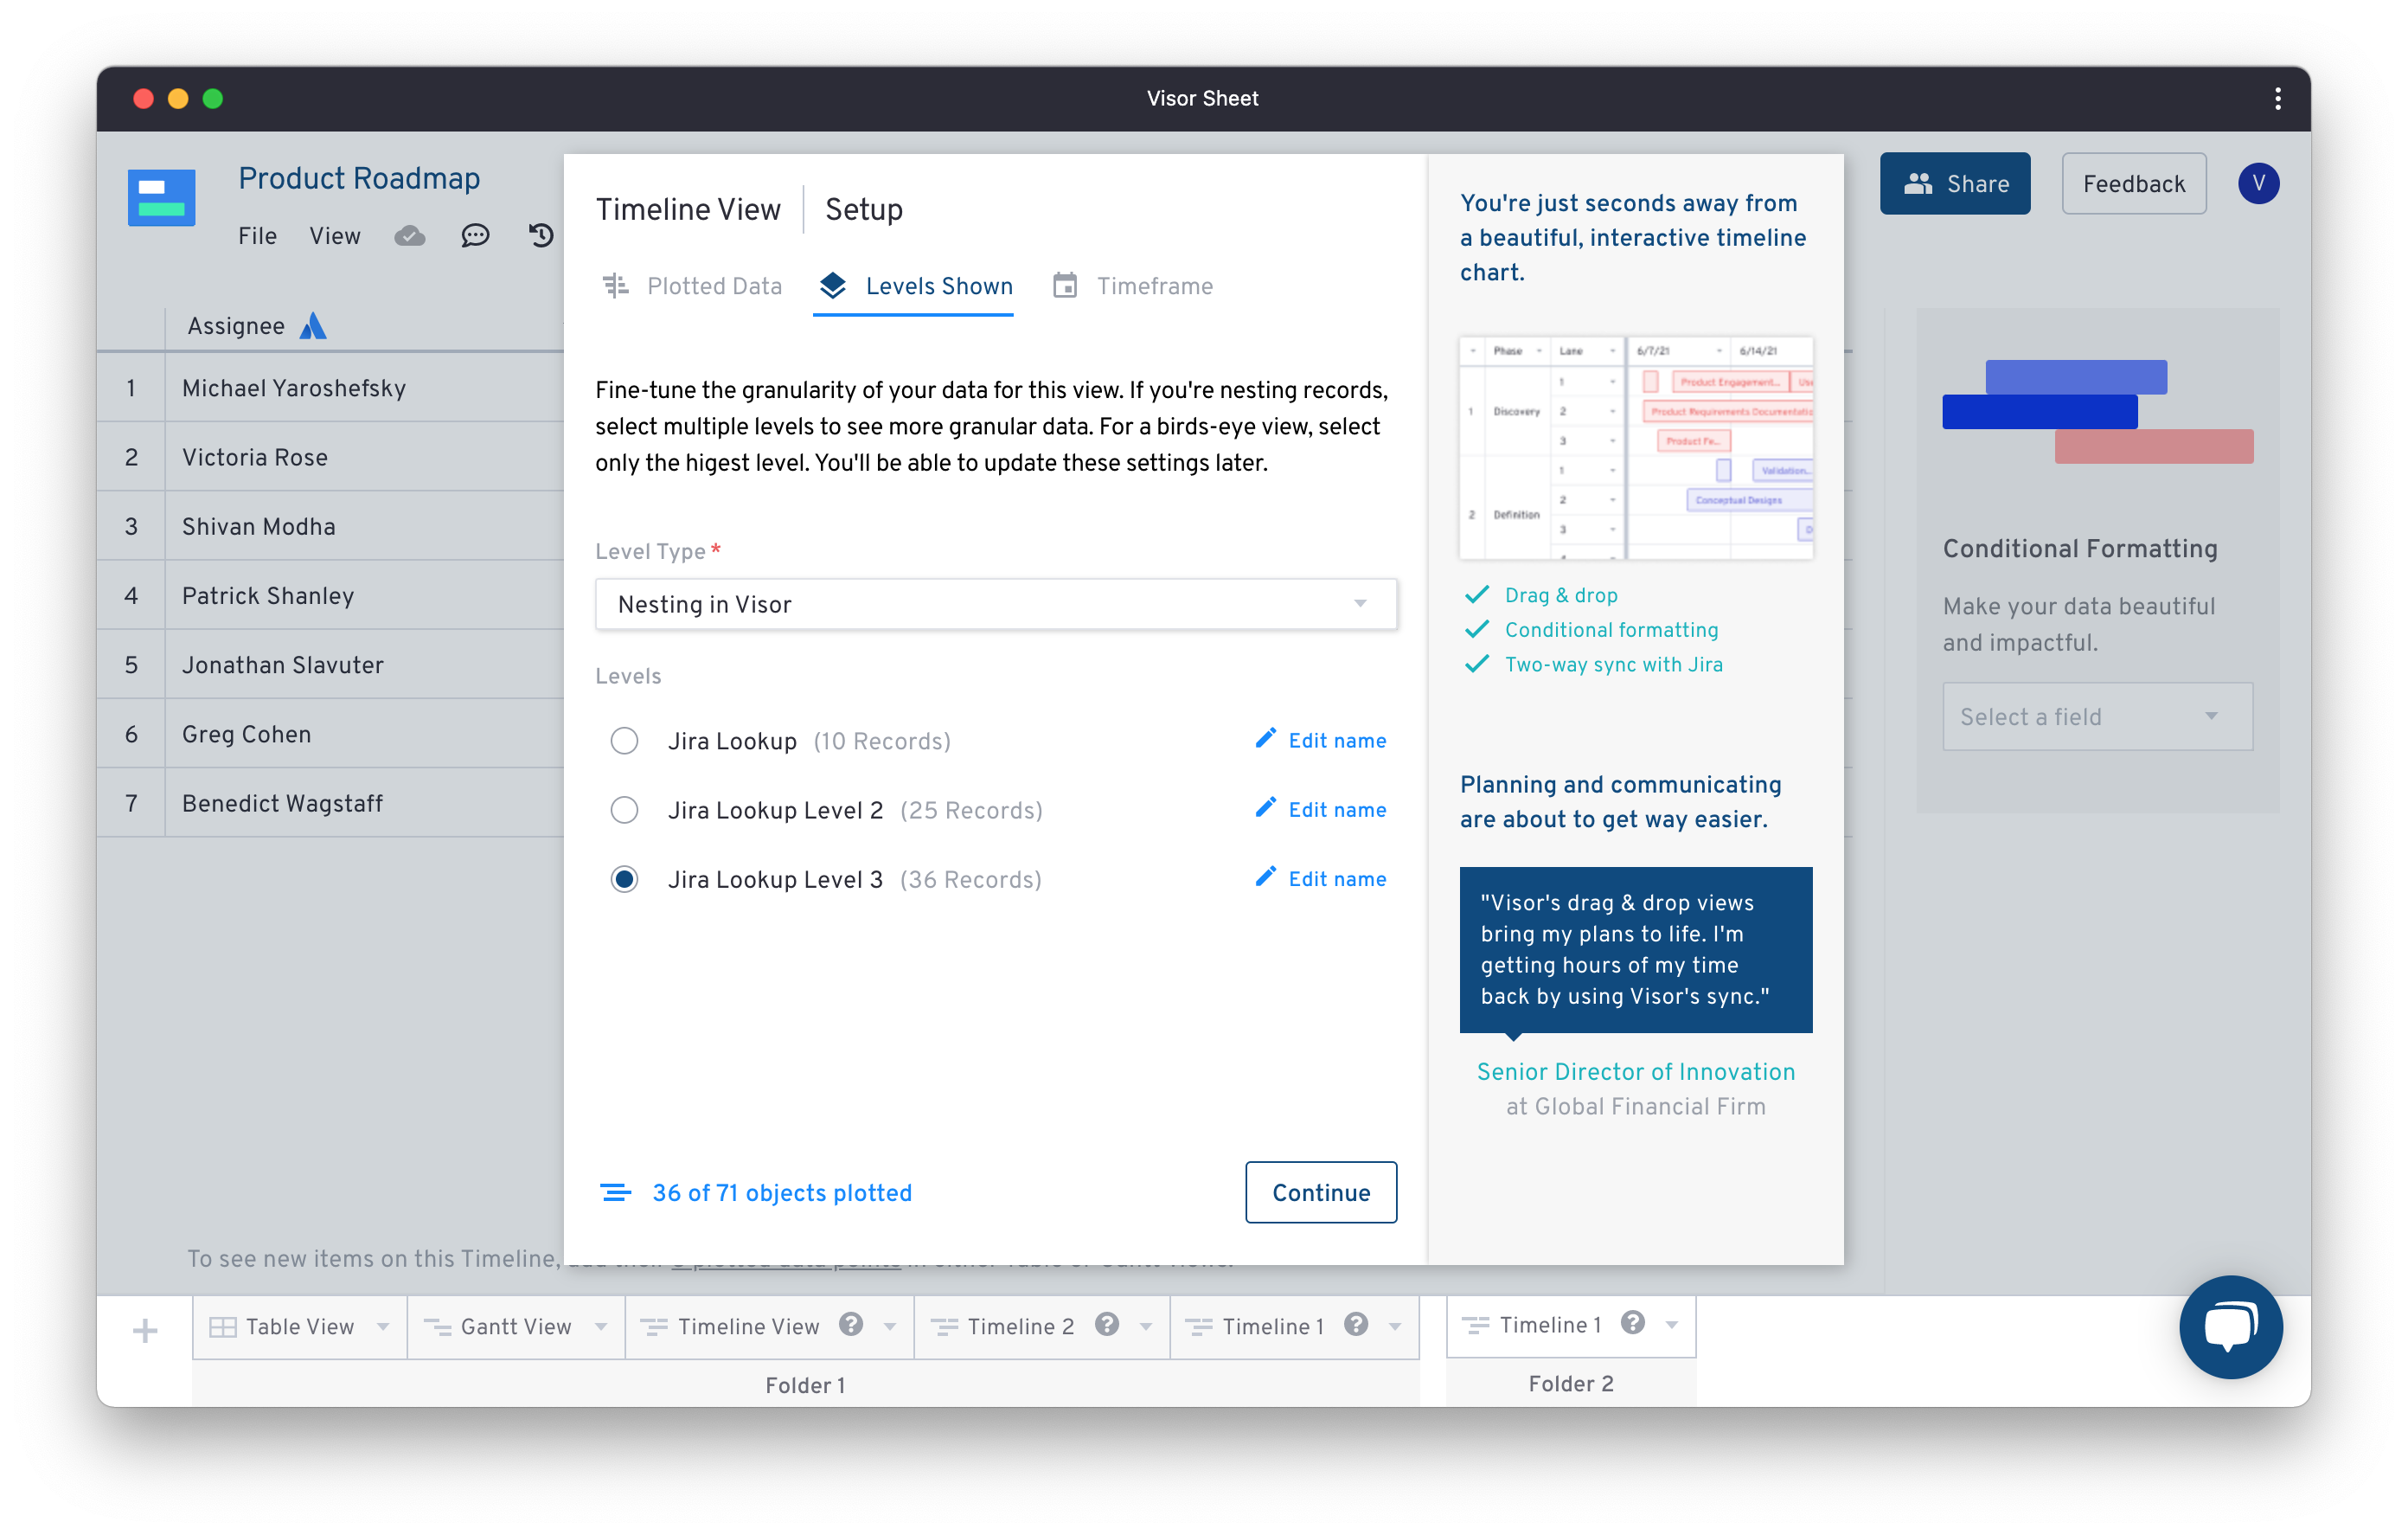Click the timeline chart preview thumbnail
The height and width of the screenshot is (1535, 2408).
coord(1636,447)
